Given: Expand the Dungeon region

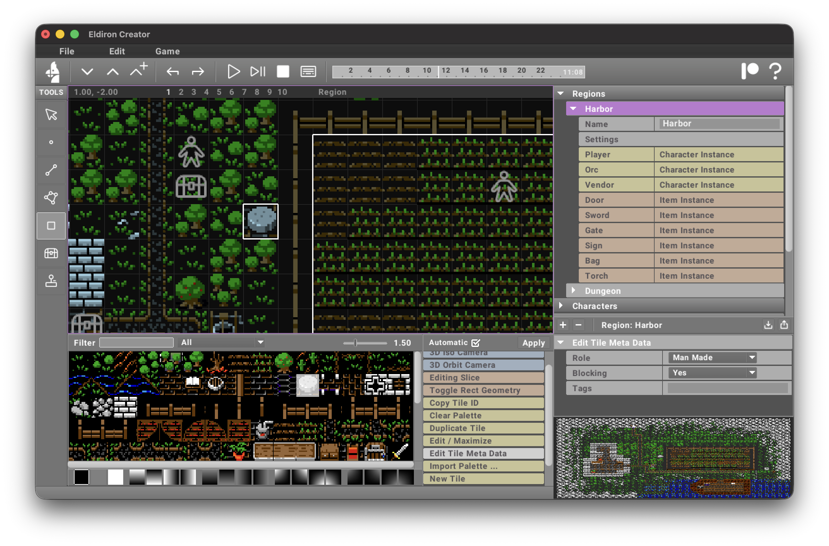Looking at the screenshot, I should pos(574,291).
